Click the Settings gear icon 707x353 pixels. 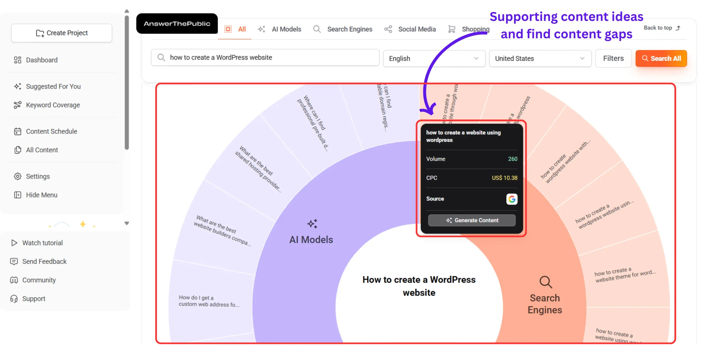point(18,176)
